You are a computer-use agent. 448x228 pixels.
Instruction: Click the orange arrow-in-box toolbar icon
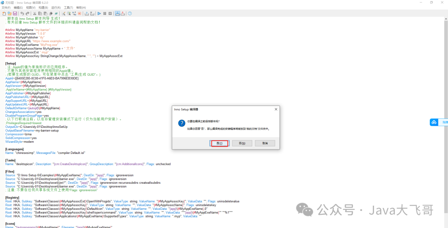pos(79,13)
